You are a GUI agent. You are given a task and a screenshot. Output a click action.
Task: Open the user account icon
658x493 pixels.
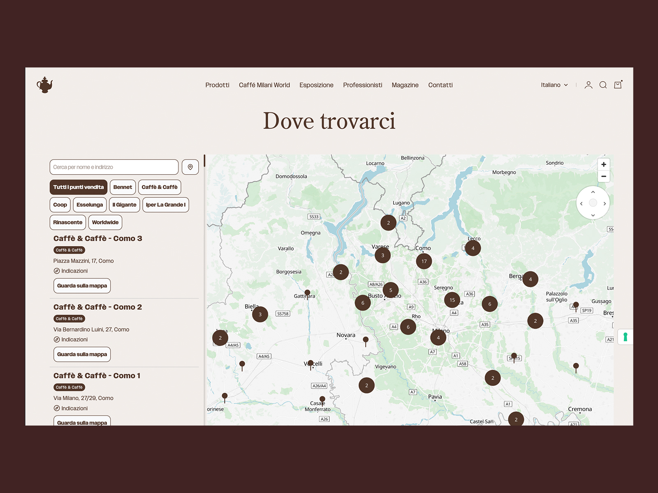pyautogui.click(x=589, y=85)
